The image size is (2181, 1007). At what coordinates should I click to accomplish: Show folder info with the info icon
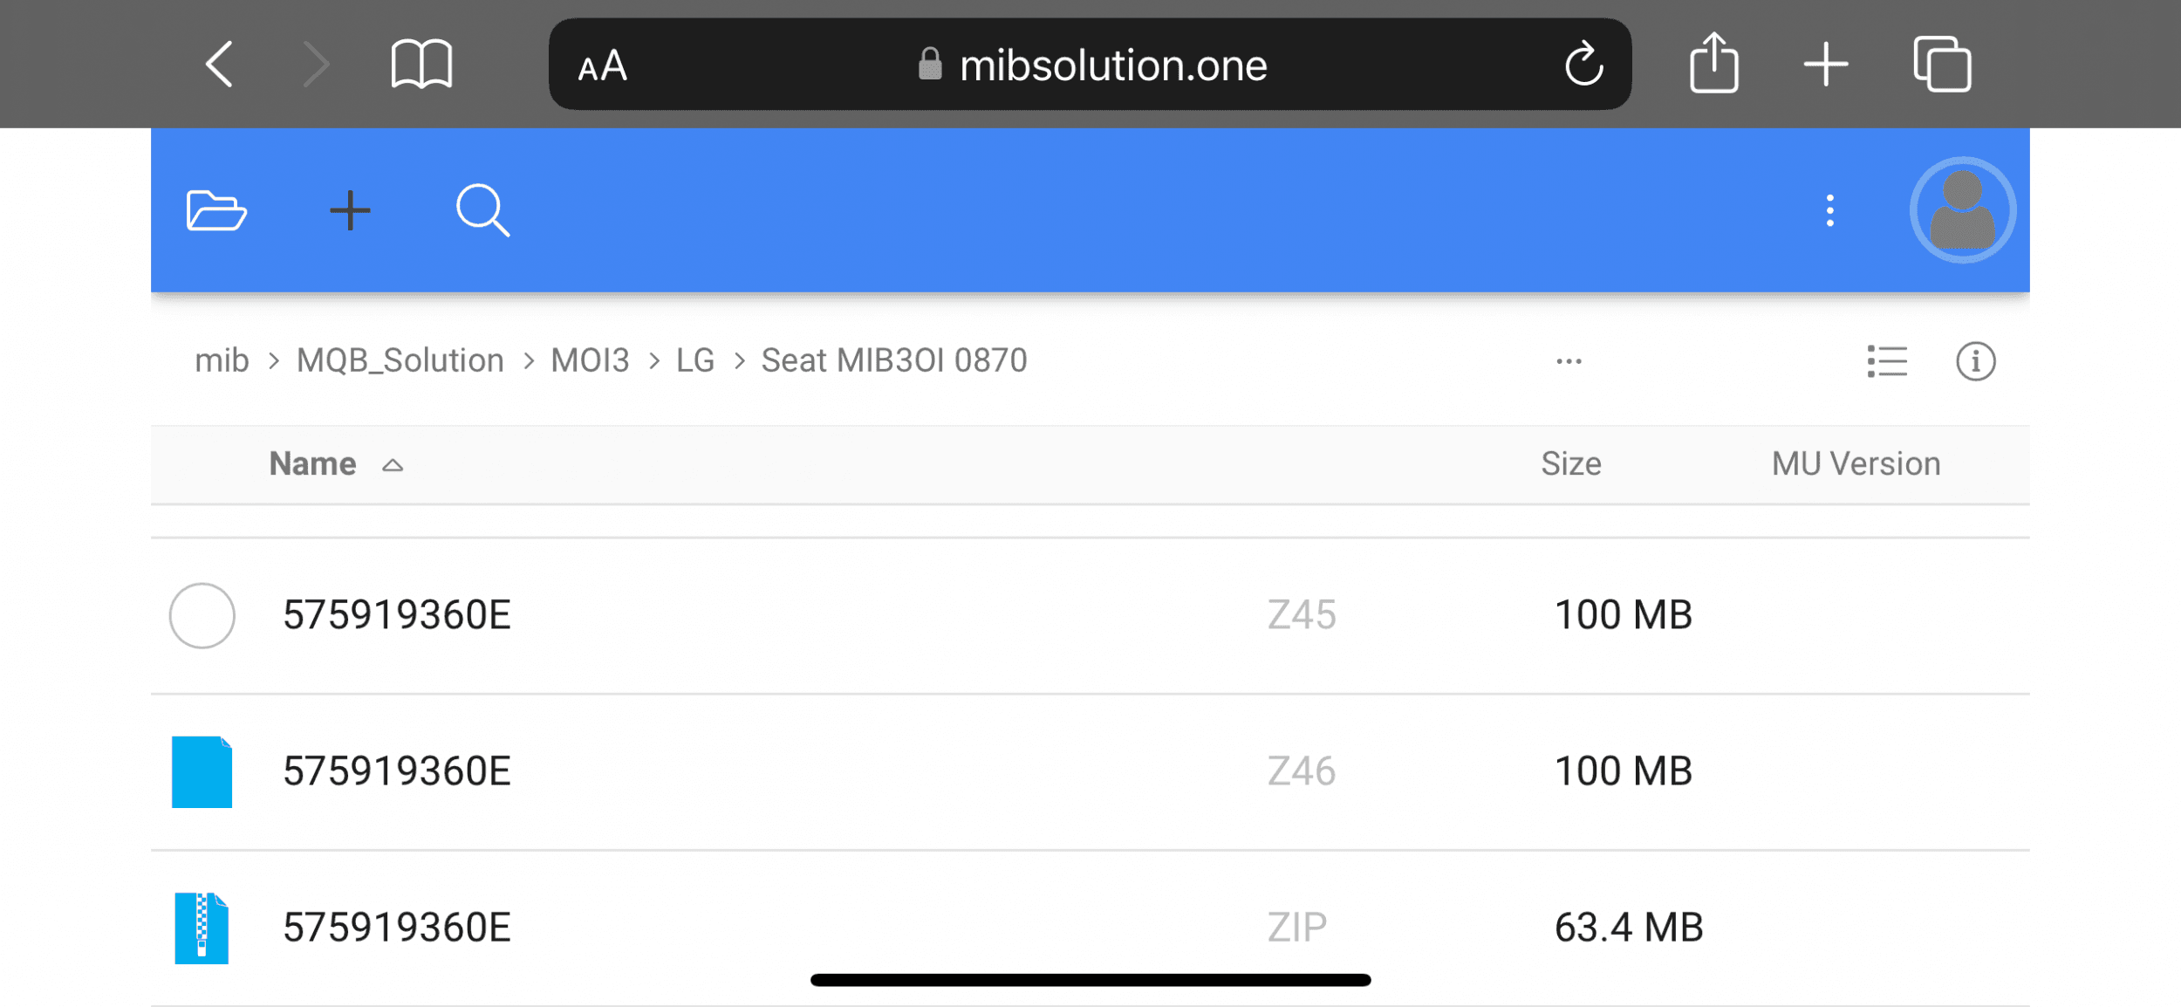1975,360
